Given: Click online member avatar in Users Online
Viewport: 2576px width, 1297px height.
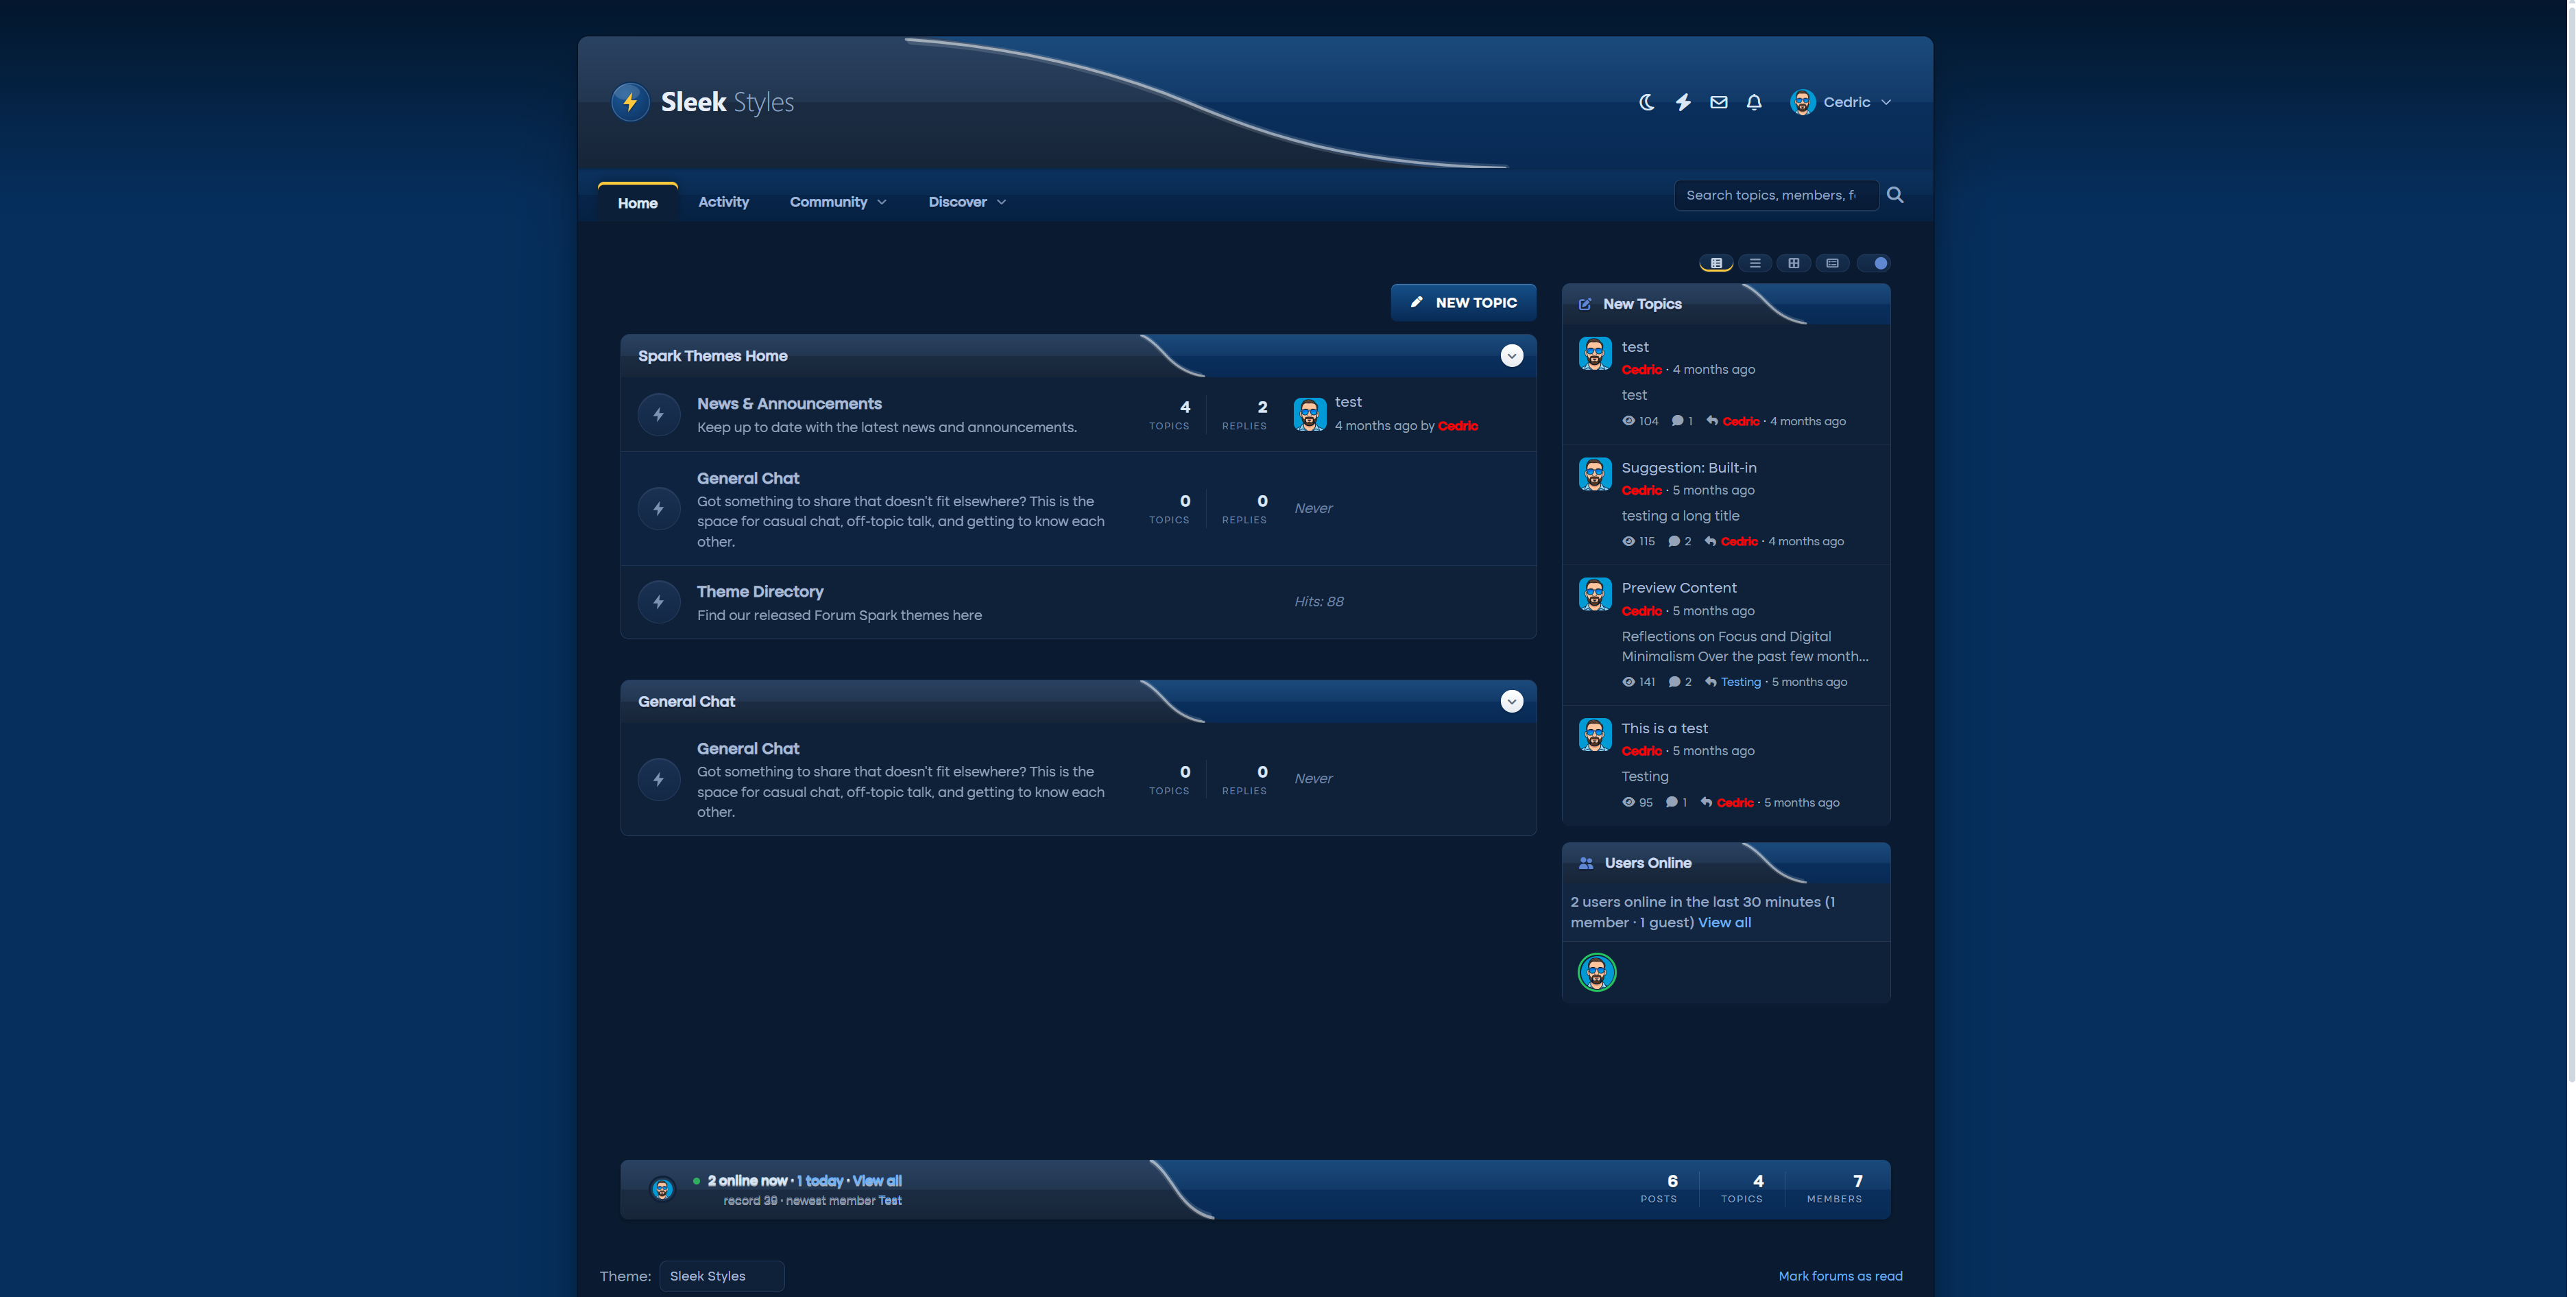Looking at the screenshot, I should click(1596, 972).
